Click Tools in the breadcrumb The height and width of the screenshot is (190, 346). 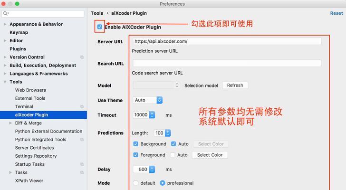point(97,13)
